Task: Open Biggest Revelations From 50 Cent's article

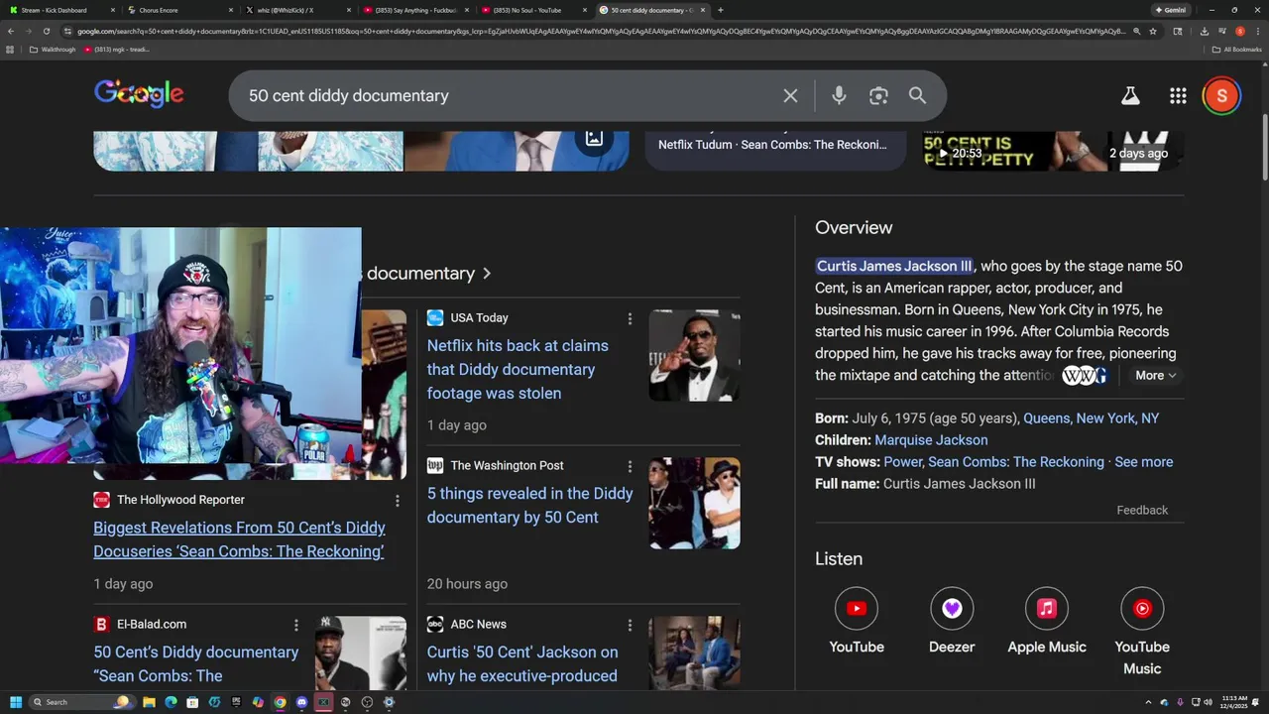Action: click(x=239, y=539)
